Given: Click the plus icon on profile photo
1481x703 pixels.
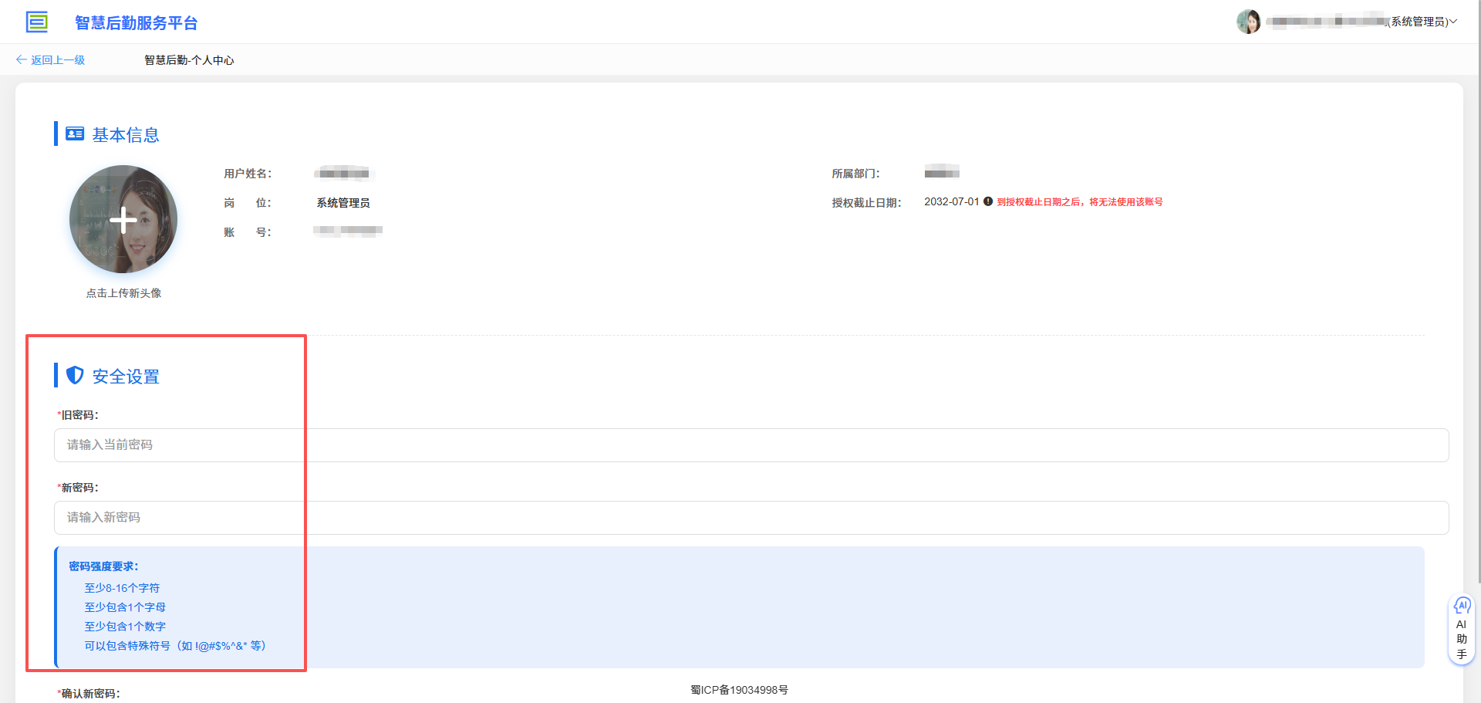Looking at the screenshot, I should click(x=123, y=220).
